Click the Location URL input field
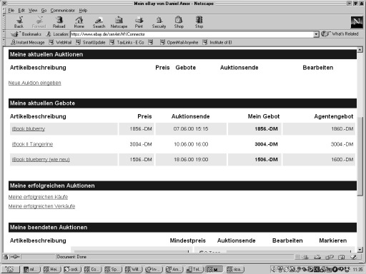Image resolution: width=366 pixels, height=274 pixels. pyautogui.click(x=192, y=34)
